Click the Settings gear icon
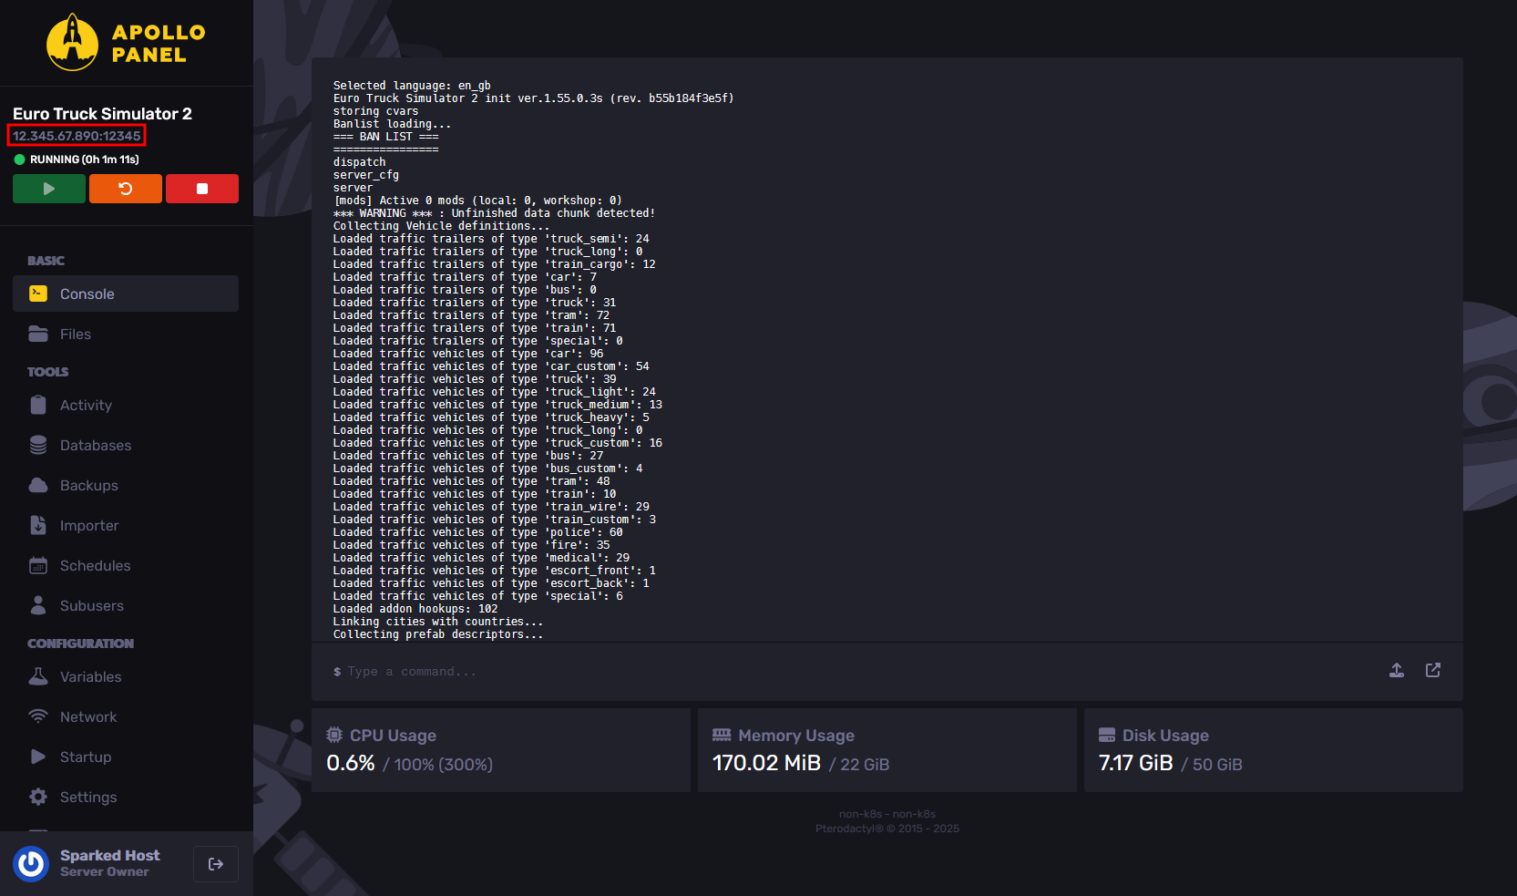Image resolution: width=1517 pixels, height=896 pixels. coord(38,797)
